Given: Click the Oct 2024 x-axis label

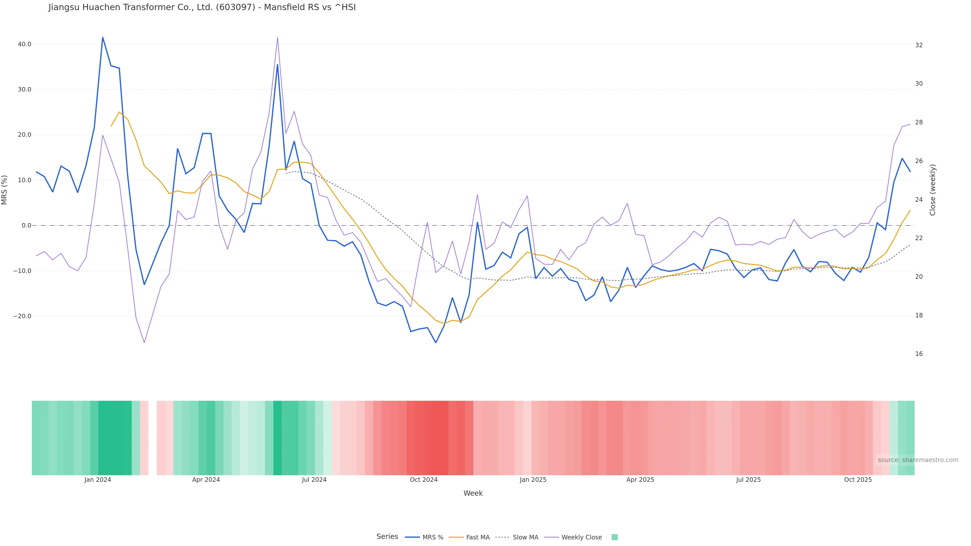Looking at the screenshot, I should tap(424, 480).
